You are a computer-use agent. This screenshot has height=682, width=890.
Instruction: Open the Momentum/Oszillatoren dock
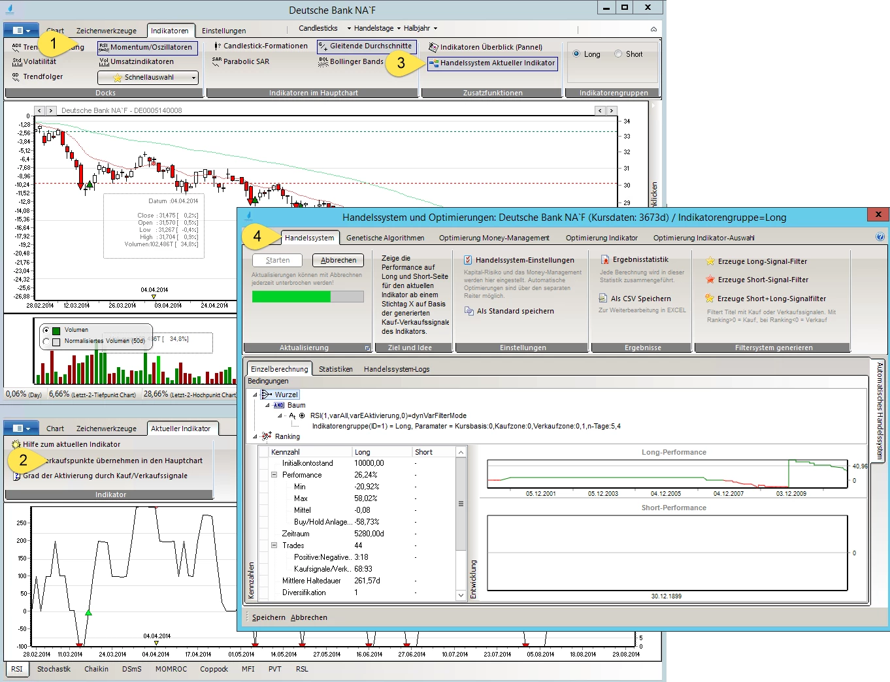coord(147,47)
